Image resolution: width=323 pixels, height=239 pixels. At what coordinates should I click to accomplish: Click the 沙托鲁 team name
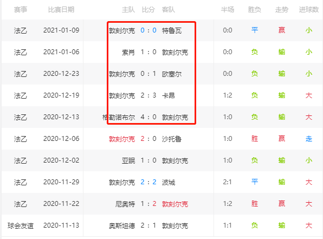point(172,139)
